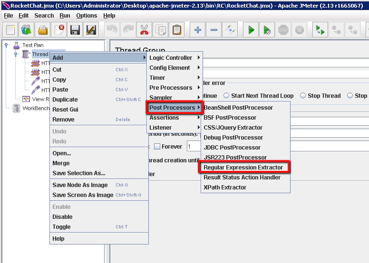Select WorkBench tree node
The width and height of the screenshot is (369, 263).
36,108
